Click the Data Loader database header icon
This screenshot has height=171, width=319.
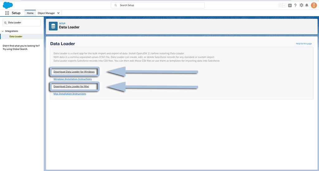(x=53, y=26)
